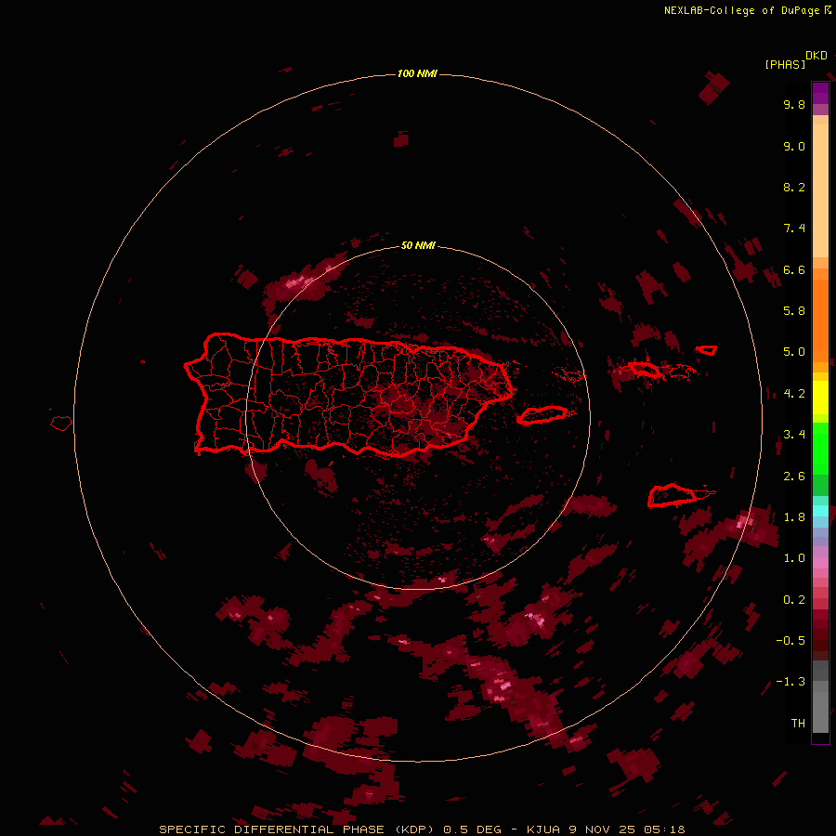Click the Vieques island outline east of Puerto Rico

pos(542,415)
